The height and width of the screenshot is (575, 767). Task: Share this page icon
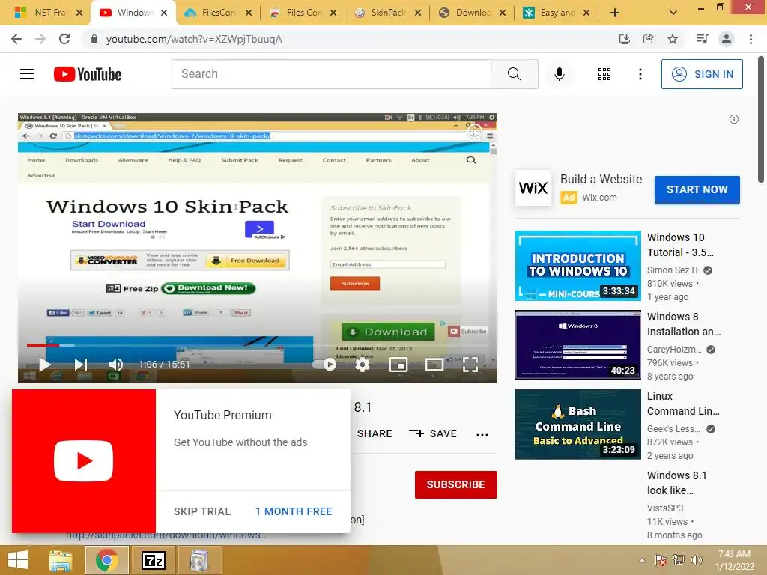click(x=648, y=39)
